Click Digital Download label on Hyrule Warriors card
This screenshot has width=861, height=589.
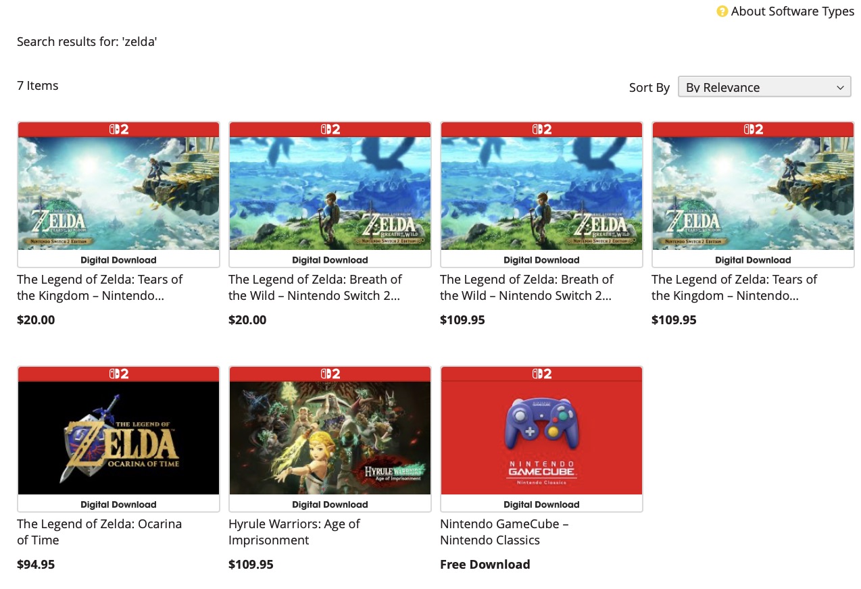coord(330,505)
